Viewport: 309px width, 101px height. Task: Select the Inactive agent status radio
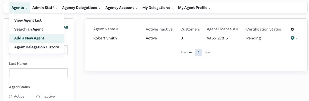pyautogui.click(x=38, y=97)
